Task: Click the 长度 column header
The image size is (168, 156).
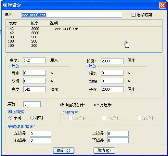Action: click(34, 23)
